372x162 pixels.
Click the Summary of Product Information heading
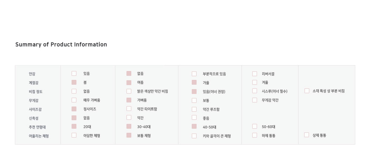click(61, 45)
